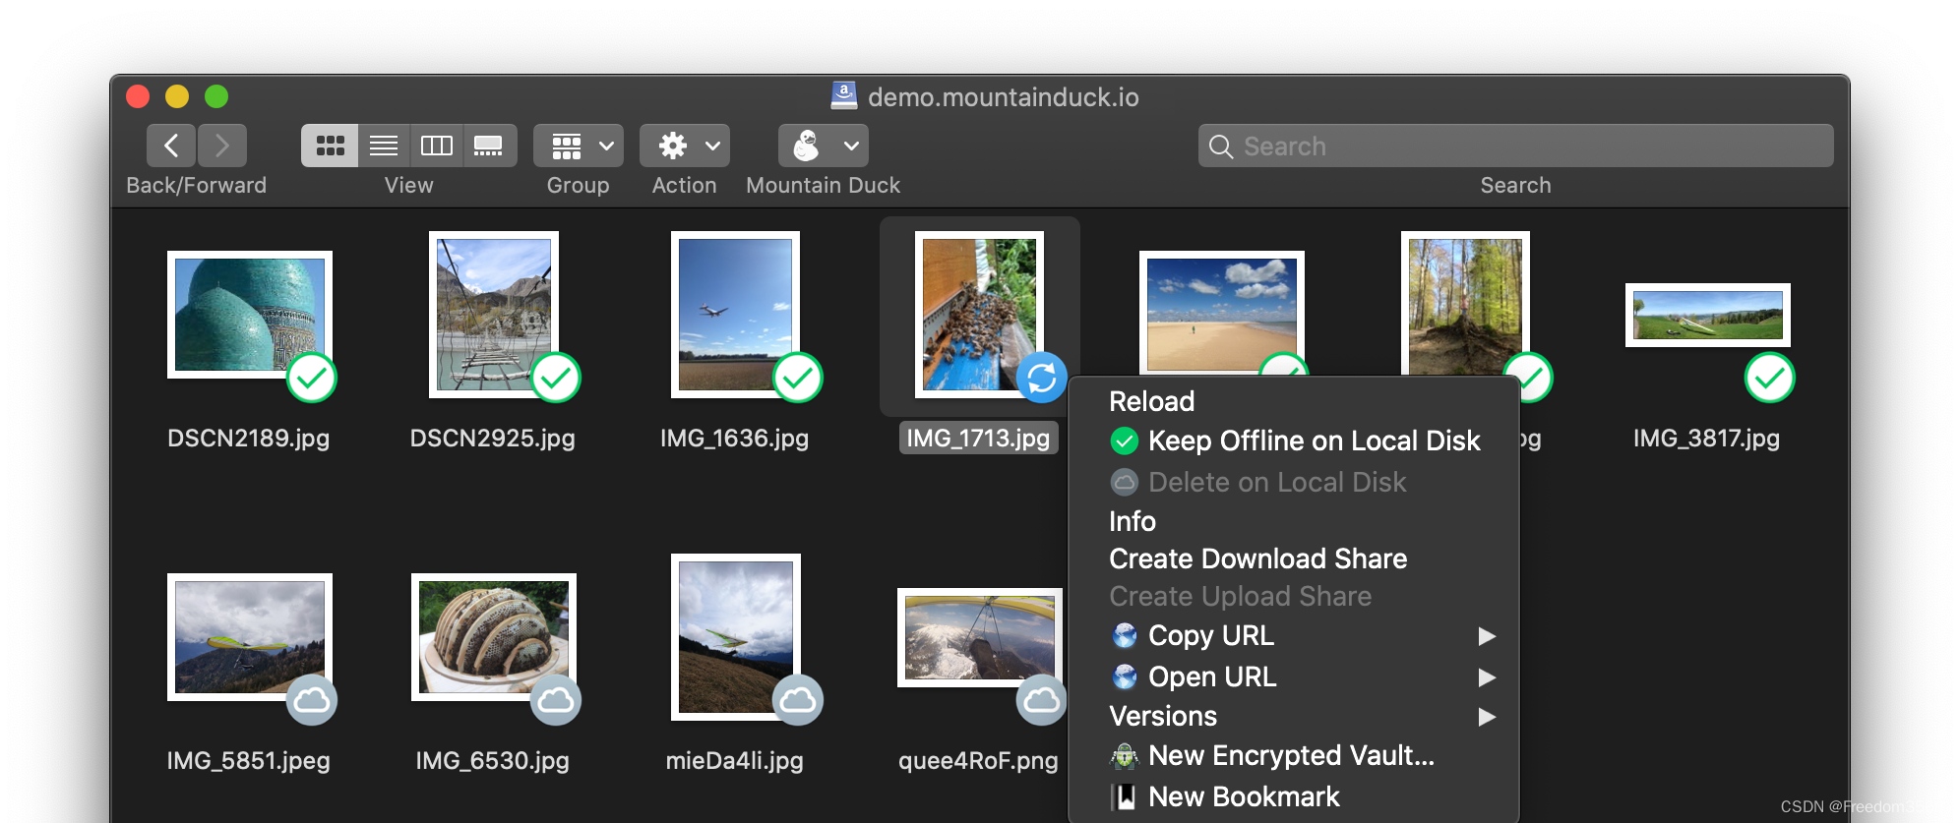Choose Keep Offline on Local Disk
This screenshot has width=1960, height=823.
pyautogui.click(x=1294, y=441)
